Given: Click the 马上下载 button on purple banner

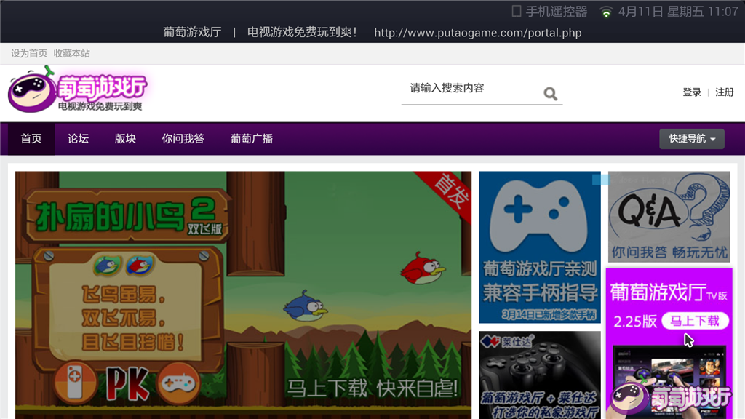Looking at the screenshot, I should 695,321.
